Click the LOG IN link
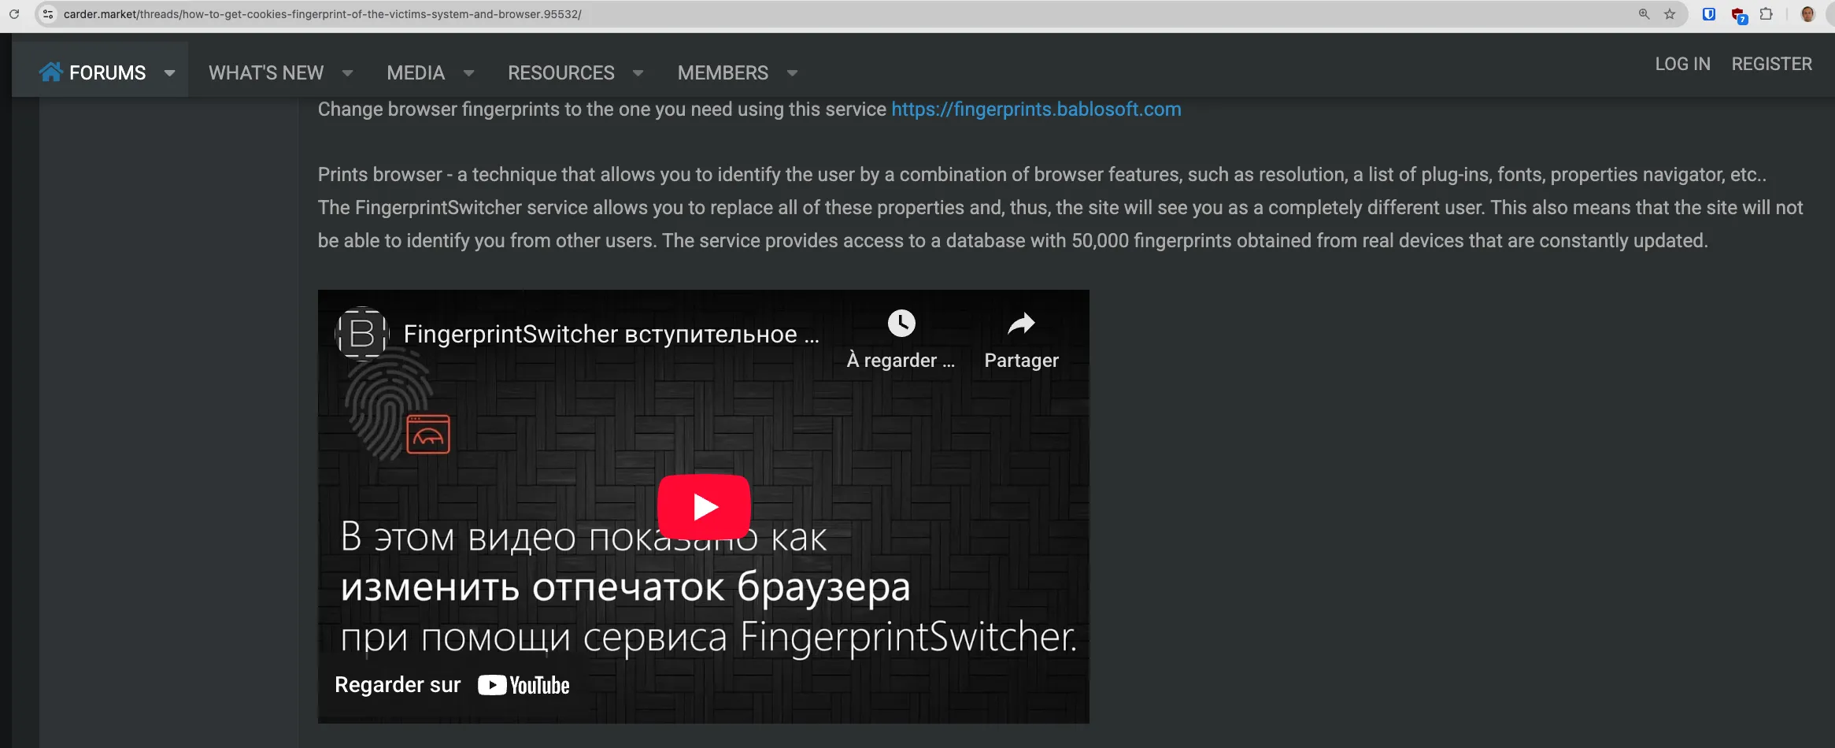 pos(1682,65)
